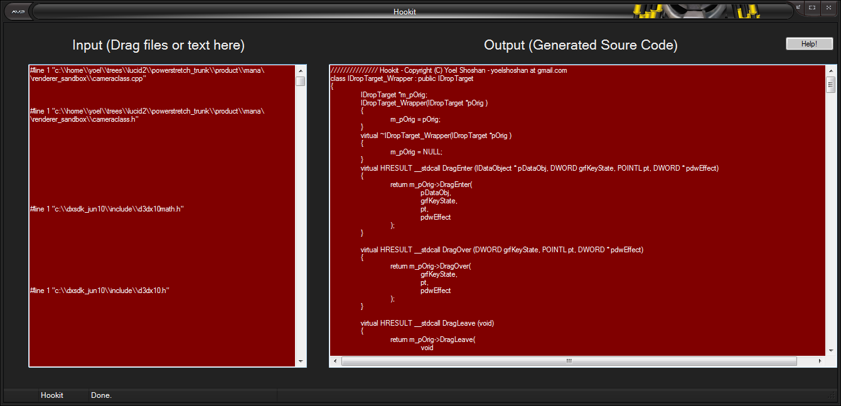Click the input pane scroll-down arrow
This screenshot has height=406, width=841.
pos(301,361)
